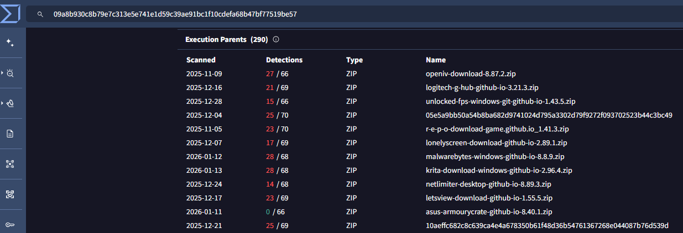This screenshot has width=683, height=233.
Task: Open r-e-p-o-download-game.github.io_1.41.3.zip
Action: point(497,129)
